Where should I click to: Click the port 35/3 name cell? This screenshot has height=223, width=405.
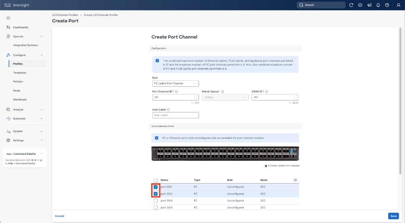(166, 201)
